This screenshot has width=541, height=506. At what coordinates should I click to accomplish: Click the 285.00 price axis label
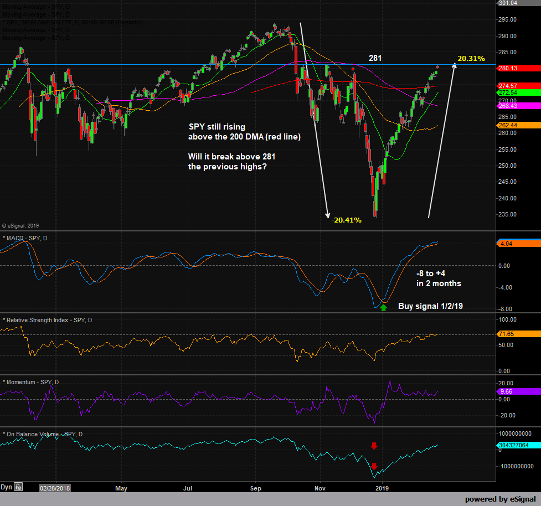coord(507,53)
